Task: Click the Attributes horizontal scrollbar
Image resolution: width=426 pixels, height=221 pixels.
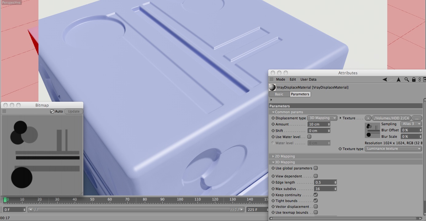Action: [x=346, y=219]
